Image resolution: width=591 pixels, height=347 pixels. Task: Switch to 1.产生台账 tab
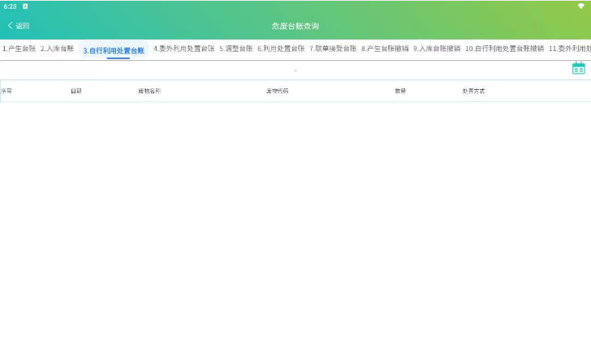click(x=19, y=49)
